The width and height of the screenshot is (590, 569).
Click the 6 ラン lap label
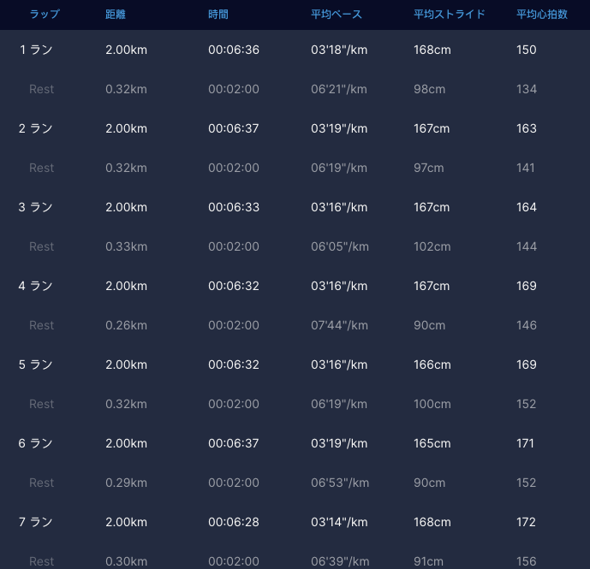point(36,443)
